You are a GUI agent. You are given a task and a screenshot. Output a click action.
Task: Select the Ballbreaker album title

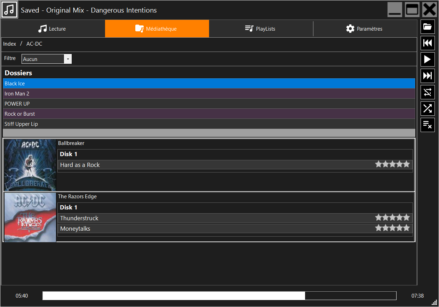click(71, 143)
